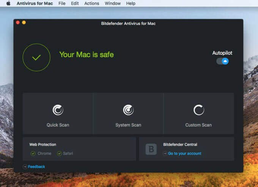Start a Quick Scan via its radar icon
Viewport: 258px width, 187px height.
58,110
